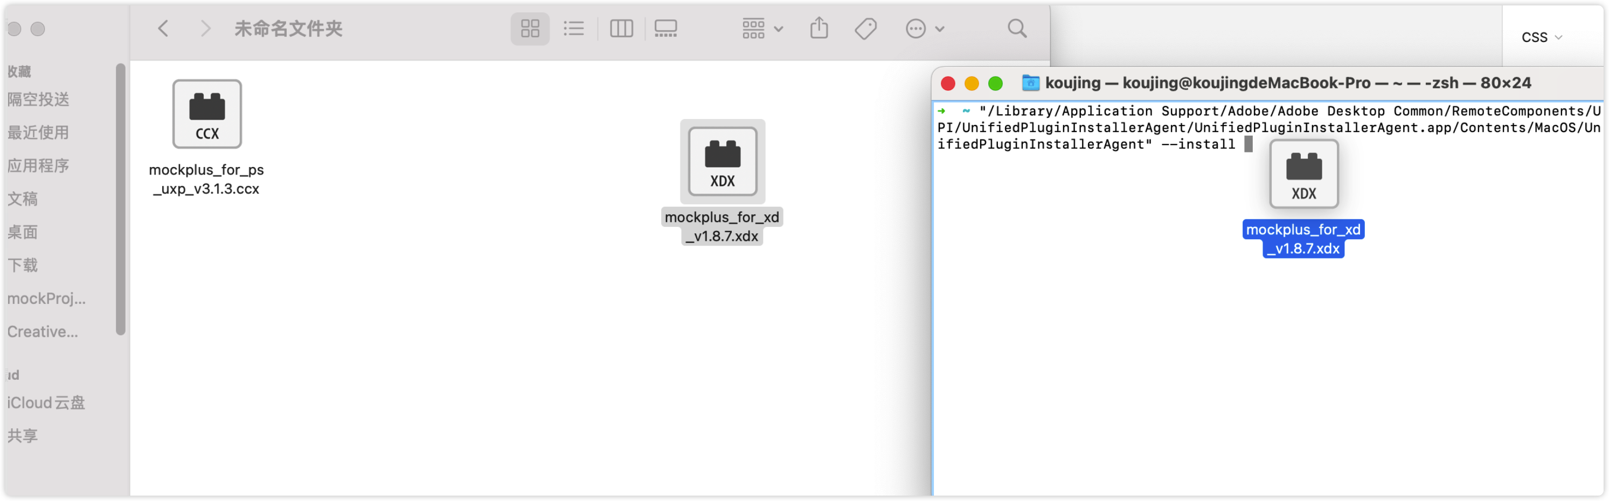Switch Finder to column view
Viewport: 1609px width, 501px height.
pyautogui.click(x=621, y=29)
